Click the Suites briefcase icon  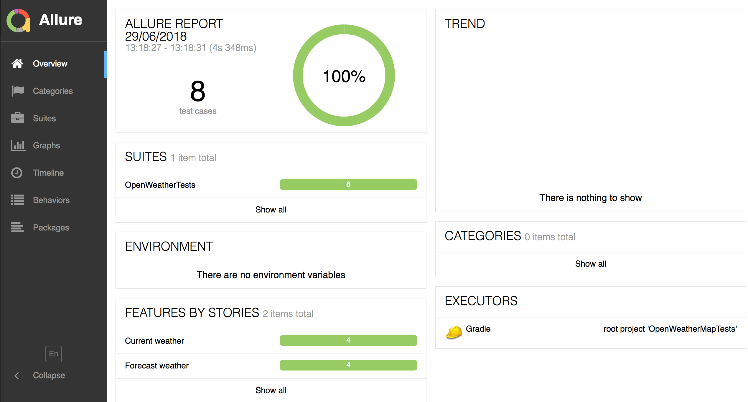[18, 118]
